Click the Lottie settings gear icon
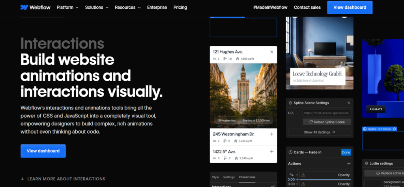Screen dimensions: 404x187 coord(367,164)
